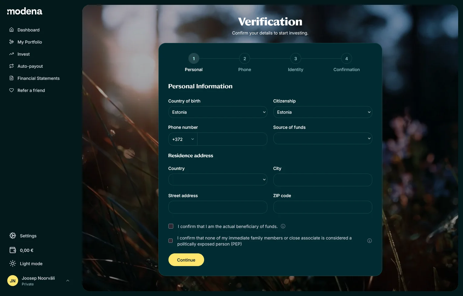Open Auto-payout in the sidebar
This screenshot has width=463, height=296.
click(30, 66)
